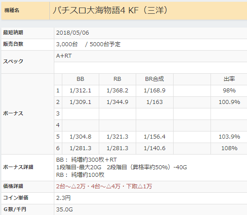Screen dimensions: 247x215
Task: Select BR合成 value 1/168.9
Action: (x=154, y=91)
